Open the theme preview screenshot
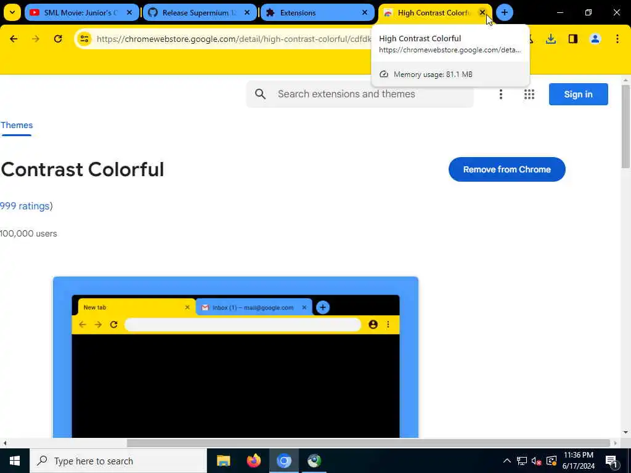The width and height of the screenshot is (631, 473). click(235, 357)
